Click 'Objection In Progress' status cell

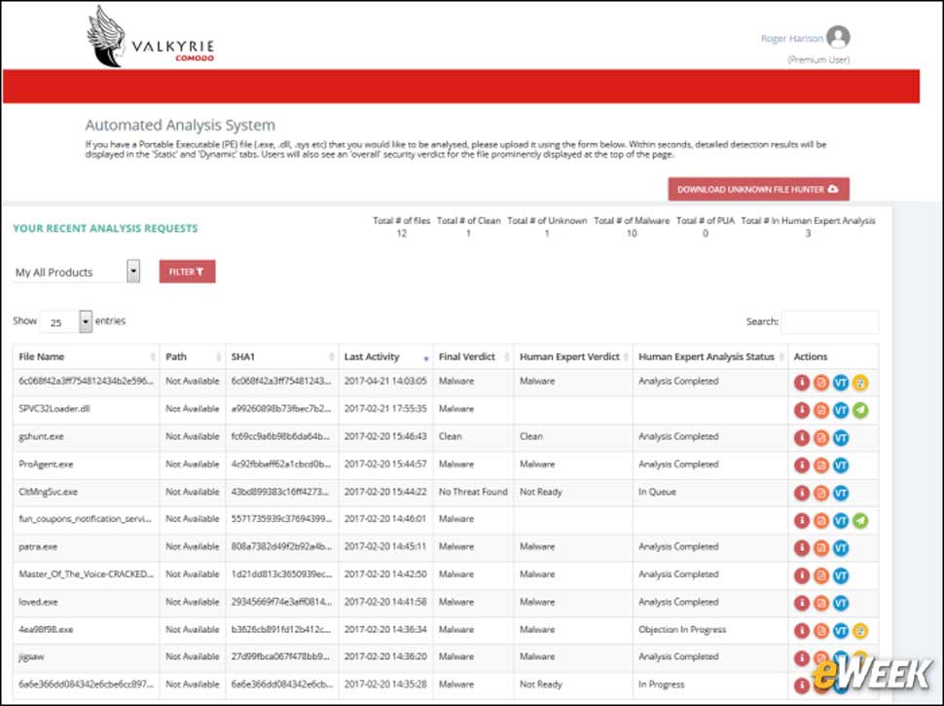(682, 629)
